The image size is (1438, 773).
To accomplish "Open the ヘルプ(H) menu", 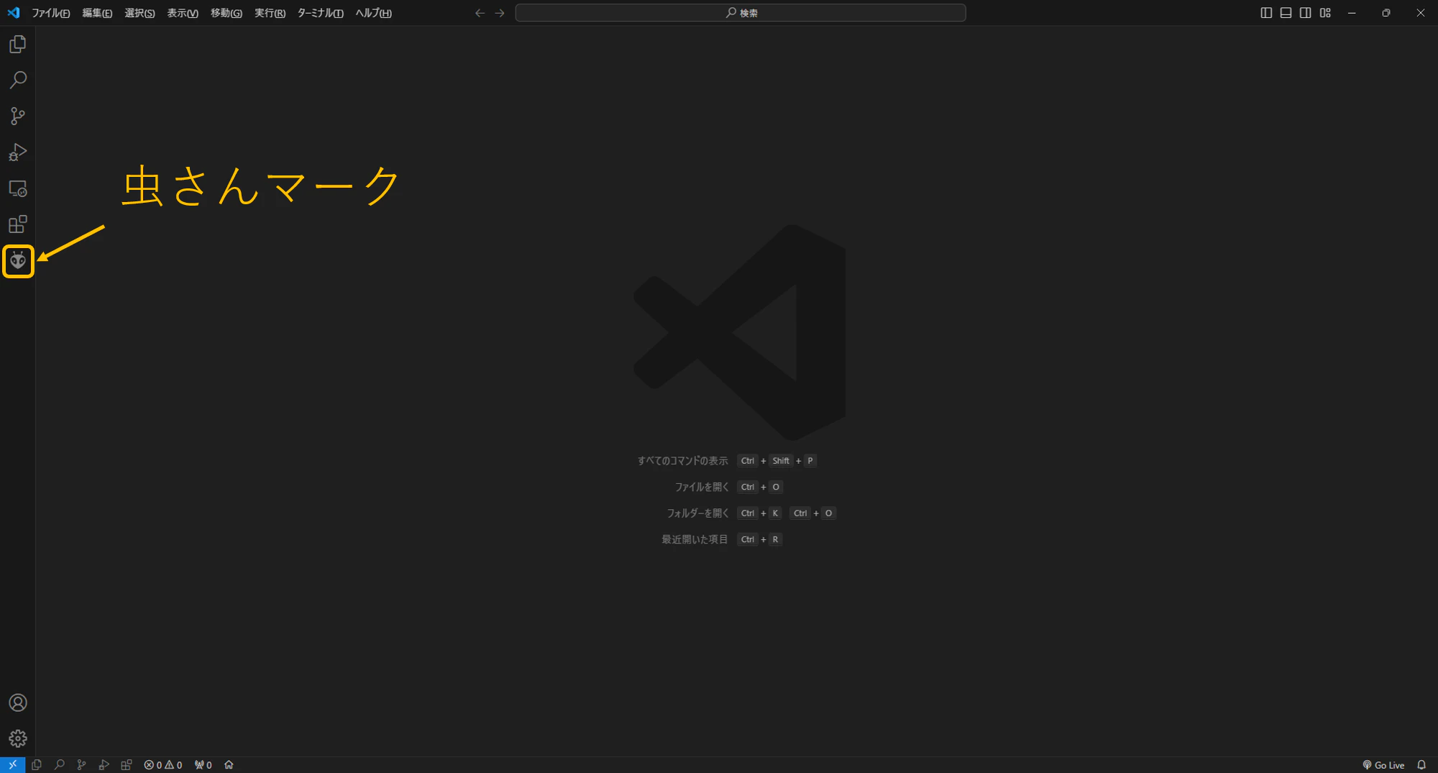I will point(373,13).
